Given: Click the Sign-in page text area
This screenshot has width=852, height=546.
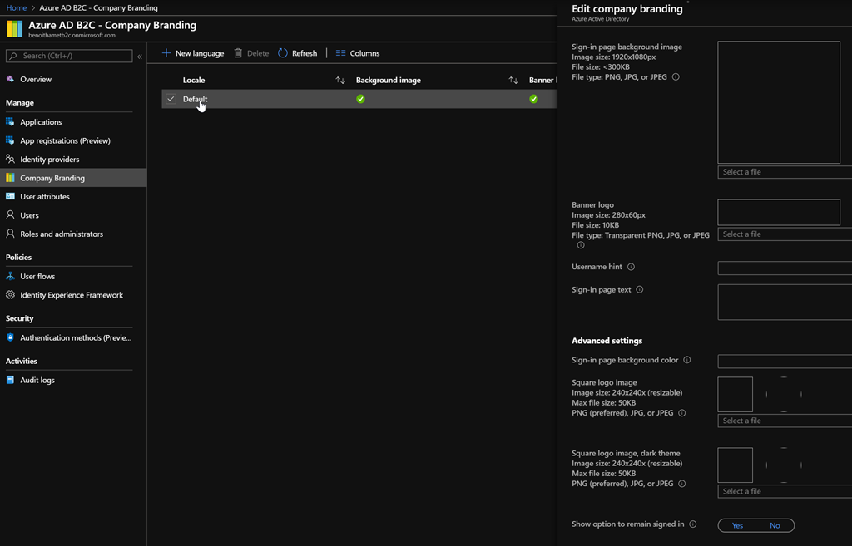Looking at the screenshot, I should 785,302.
